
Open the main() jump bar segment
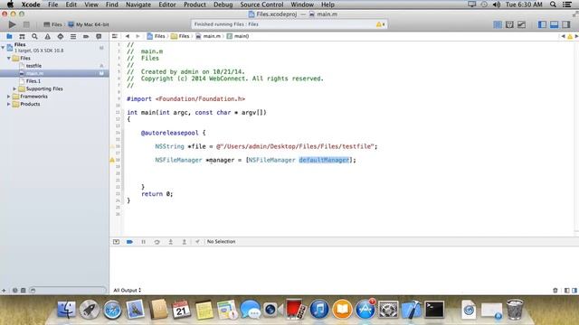click(238, 36)
